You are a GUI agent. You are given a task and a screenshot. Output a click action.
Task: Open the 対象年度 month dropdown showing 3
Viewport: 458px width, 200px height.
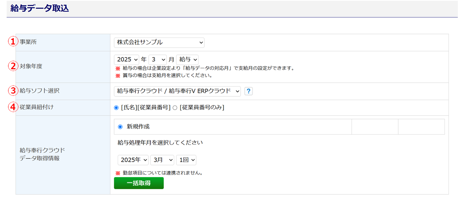pyautogui.click(x=158, y=60)
